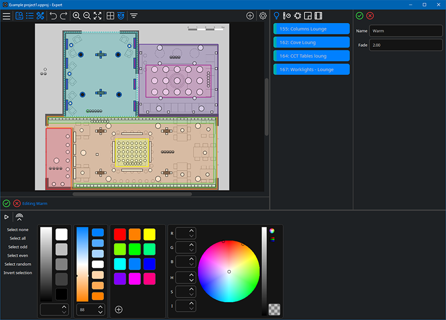The width and height of the screenshot is (446, 320).
Task: Pick the mid gray intensity swatch
Action: click(61, 264)
